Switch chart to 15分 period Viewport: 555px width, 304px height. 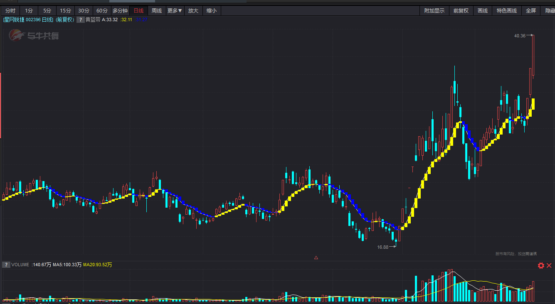point(65,11)
